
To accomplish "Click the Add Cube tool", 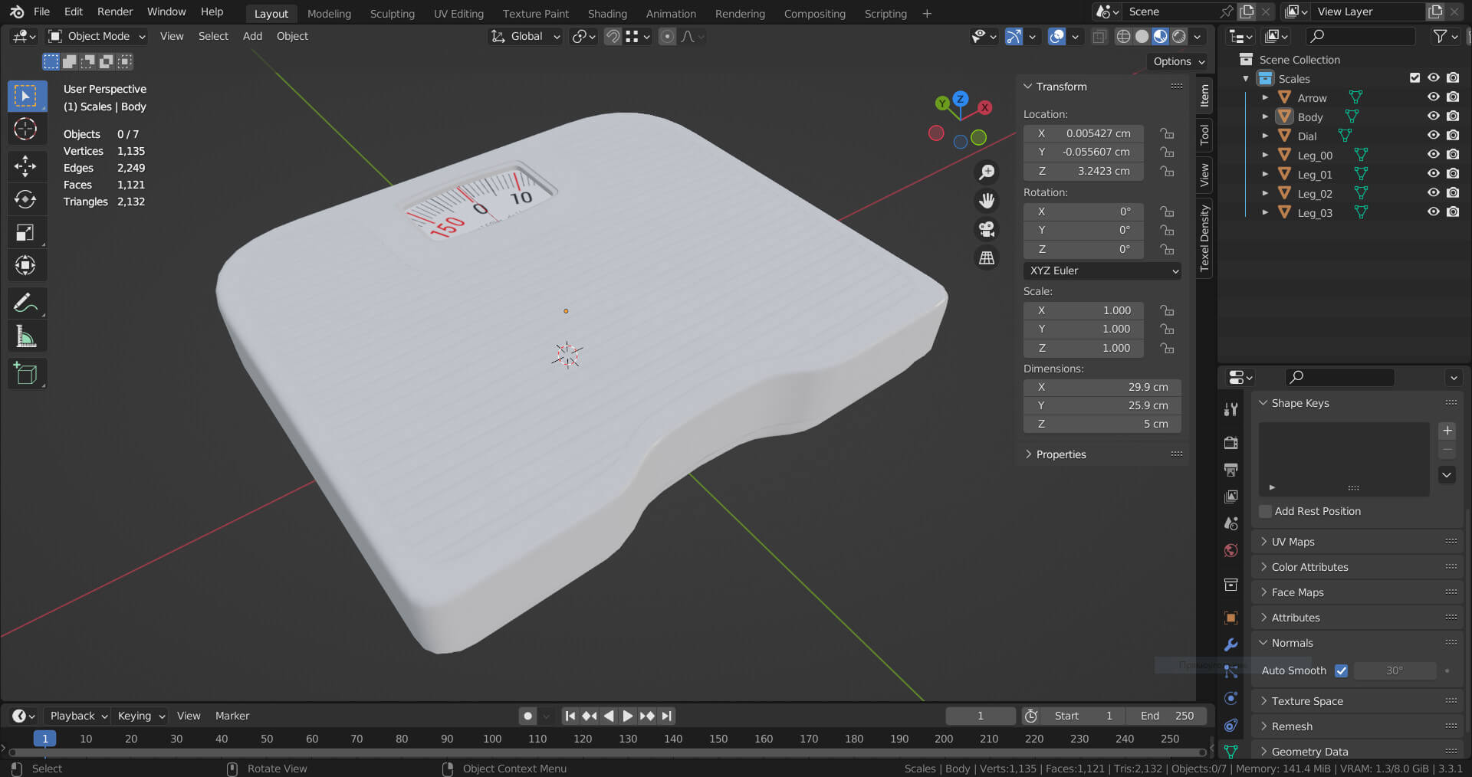I will pyautogui.click(x=25, y=374).
